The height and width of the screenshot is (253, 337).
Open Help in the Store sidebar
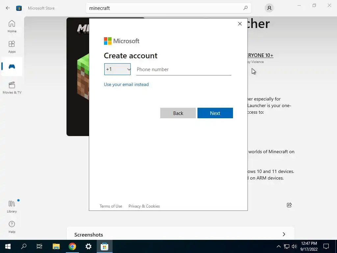[x=12, y=227]
